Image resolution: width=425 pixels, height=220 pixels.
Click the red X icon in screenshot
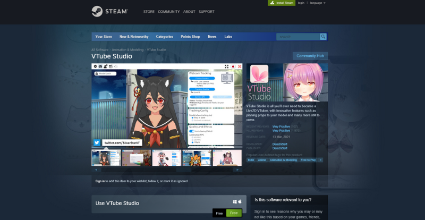click(240, 66)
